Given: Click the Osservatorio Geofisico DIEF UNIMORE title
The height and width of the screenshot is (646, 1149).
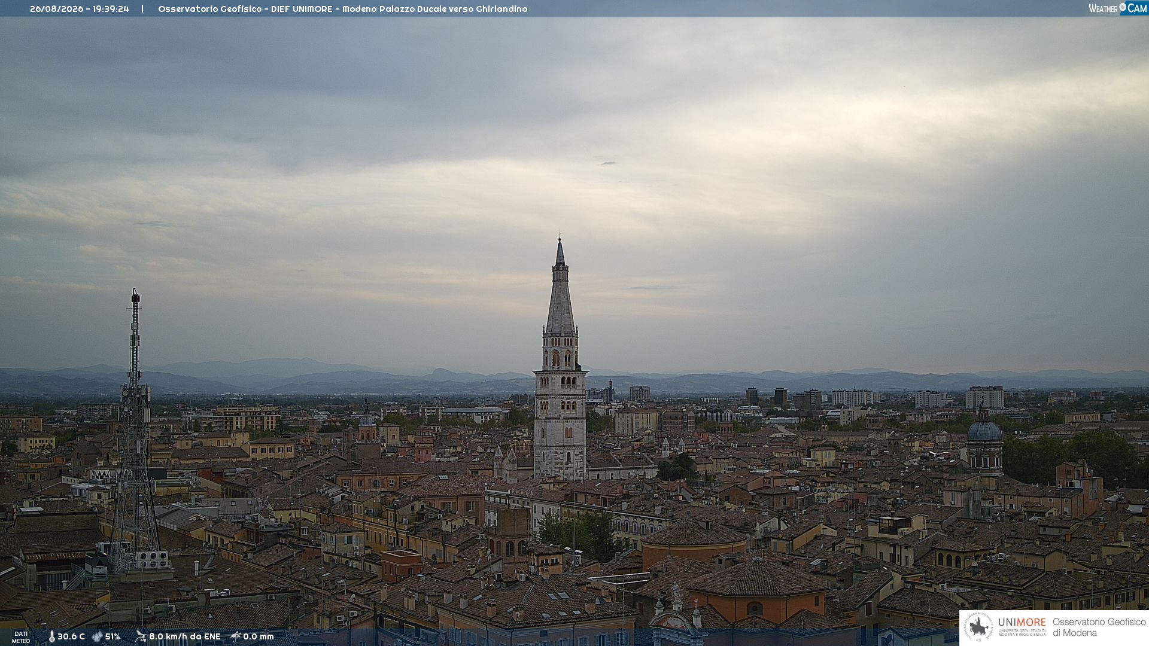Looking at the screenshot, I should click(x=245, y=9).
